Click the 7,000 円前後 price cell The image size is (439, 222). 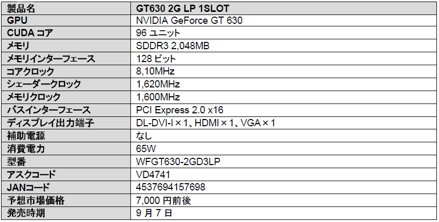161,200
